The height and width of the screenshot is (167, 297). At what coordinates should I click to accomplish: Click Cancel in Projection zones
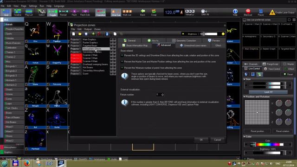tap(217, 140)
